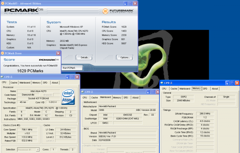Screen dimensions: 240x153
Task: Close the PCMark Score window
Action: 58,53
